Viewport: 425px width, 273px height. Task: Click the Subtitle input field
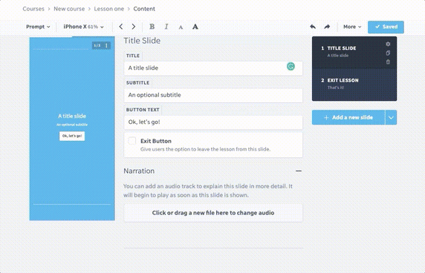tap(213, 95)
